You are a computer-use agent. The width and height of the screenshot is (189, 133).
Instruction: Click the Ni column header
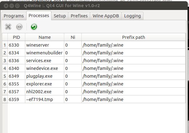pos(73,37)
